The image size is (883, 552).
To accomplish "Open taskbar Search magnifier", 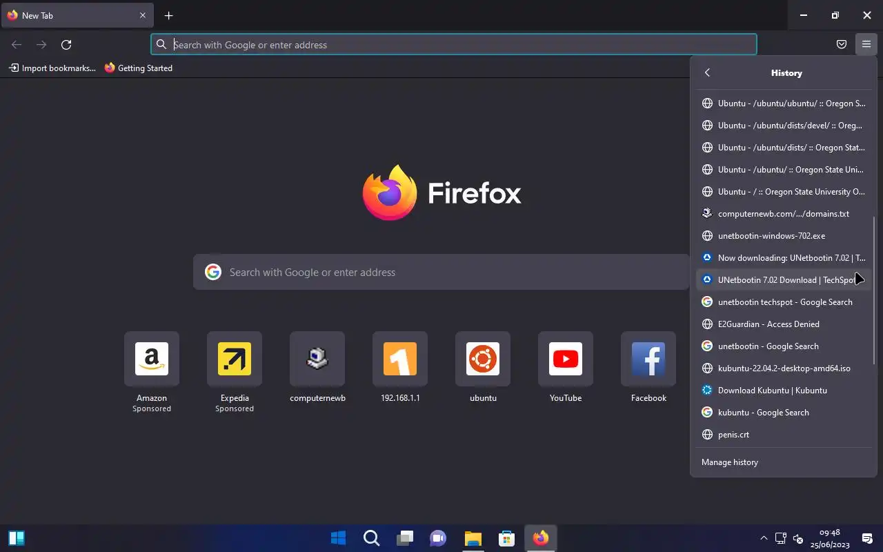I will coord(371,538).
